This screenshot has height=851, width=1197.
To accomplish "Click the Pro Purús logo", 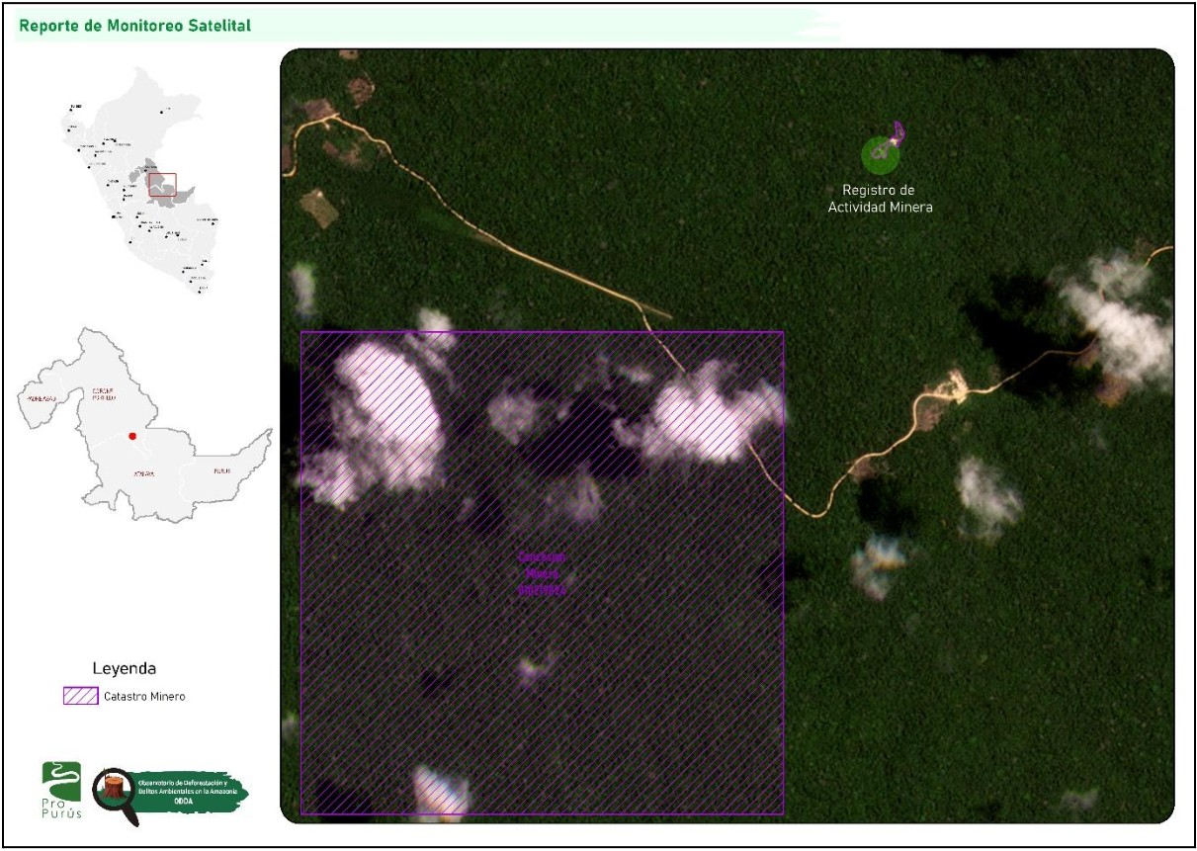I will [61, 790].
